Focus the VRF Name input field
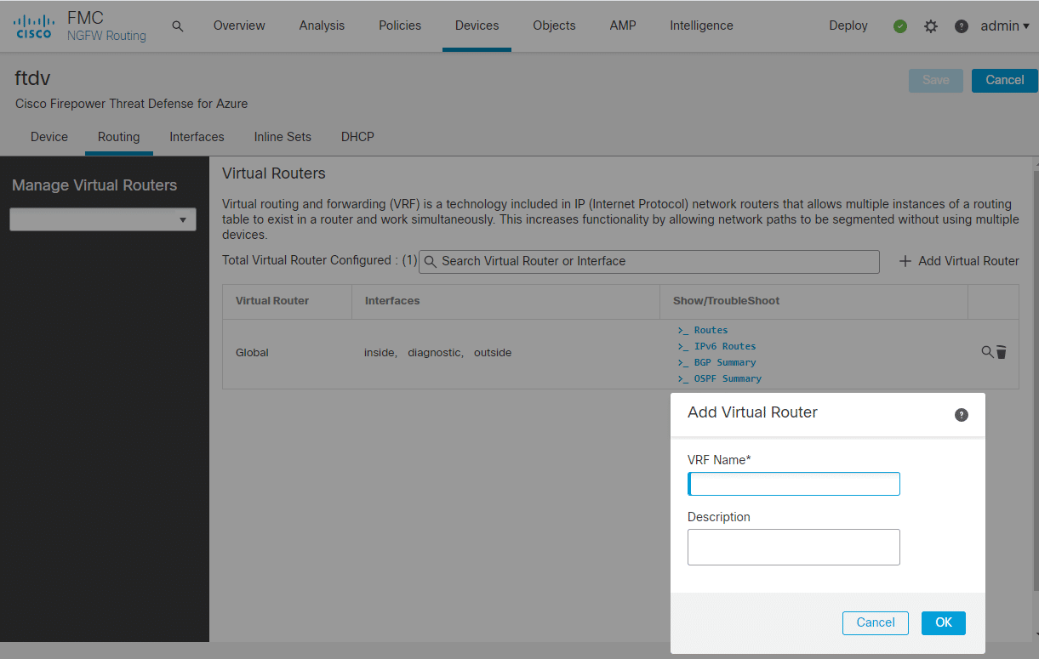Image resolution: width=1039 pixels, height=659 pixels. pos(794,484)
